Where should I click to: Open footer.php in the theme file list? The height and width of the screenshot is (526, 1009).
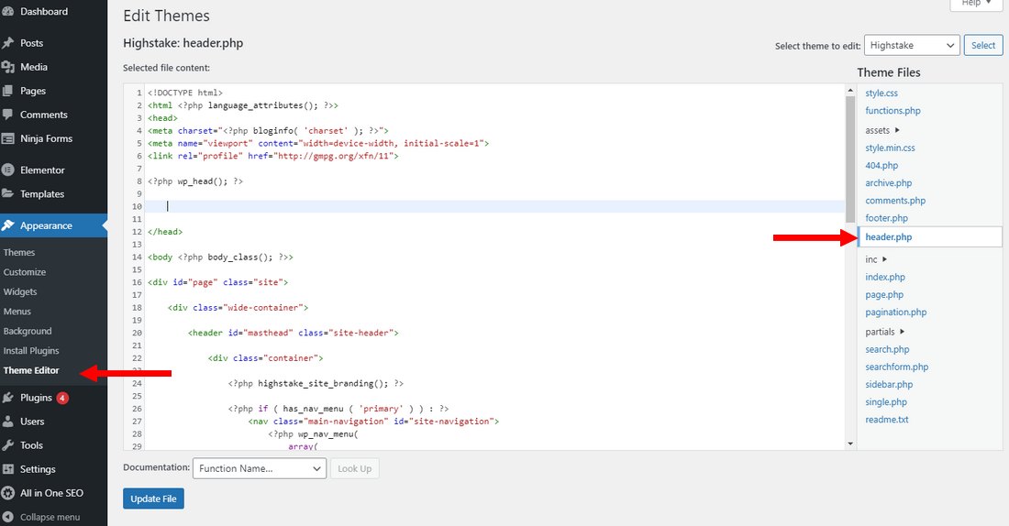pyautogui.click(x=886, y=218)
